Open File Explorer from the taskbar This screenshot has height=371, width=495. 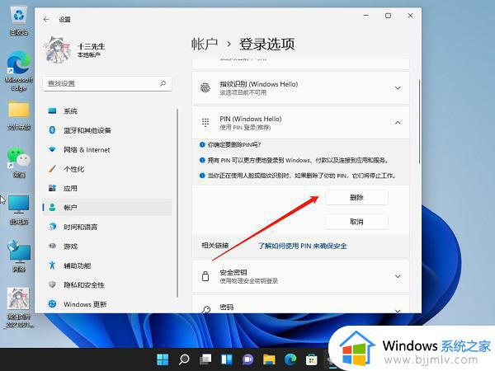(269, 359)
